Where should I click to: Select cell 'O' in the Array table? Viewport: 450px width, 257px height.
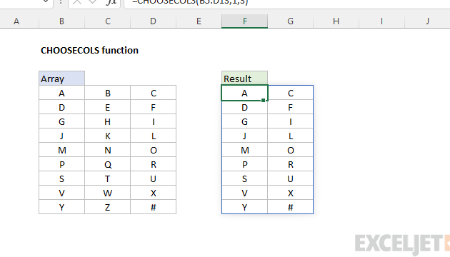154,150
